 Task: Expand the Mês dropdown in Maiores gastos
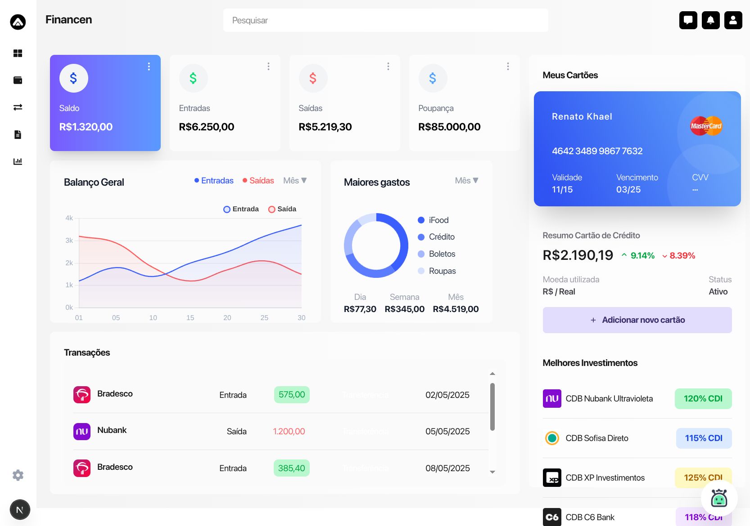coord(466,181)
